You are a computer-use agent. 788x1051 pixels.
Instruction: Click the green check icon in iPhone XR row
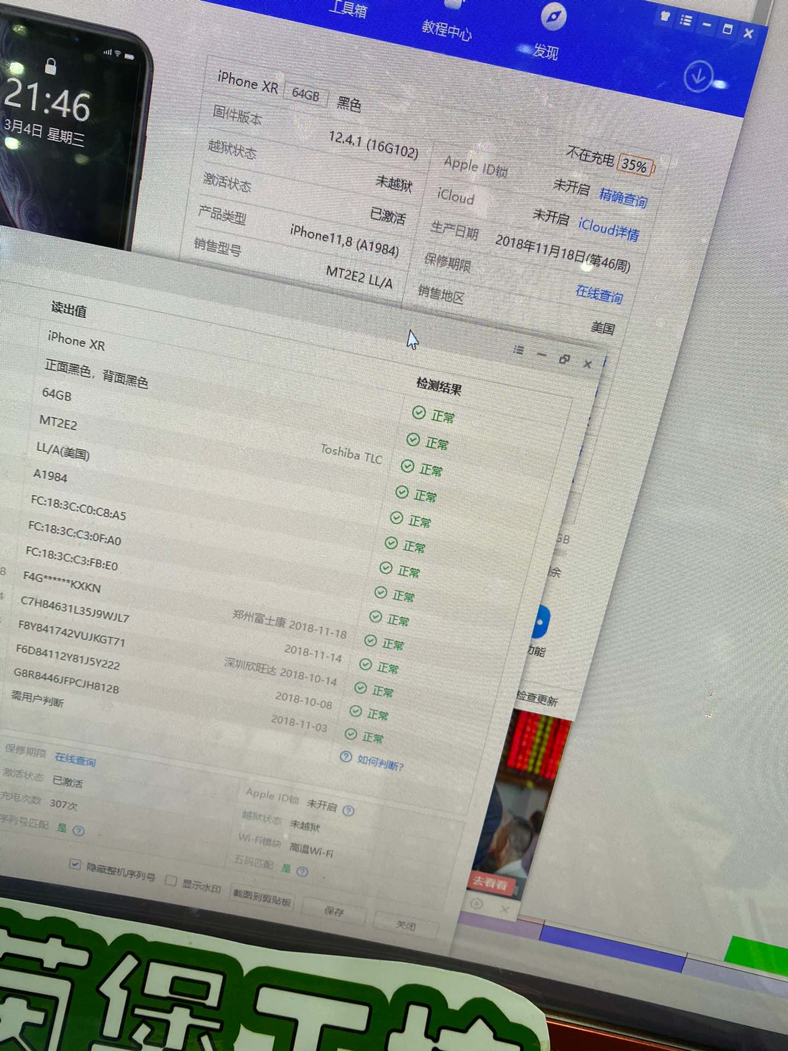point(419,413)
